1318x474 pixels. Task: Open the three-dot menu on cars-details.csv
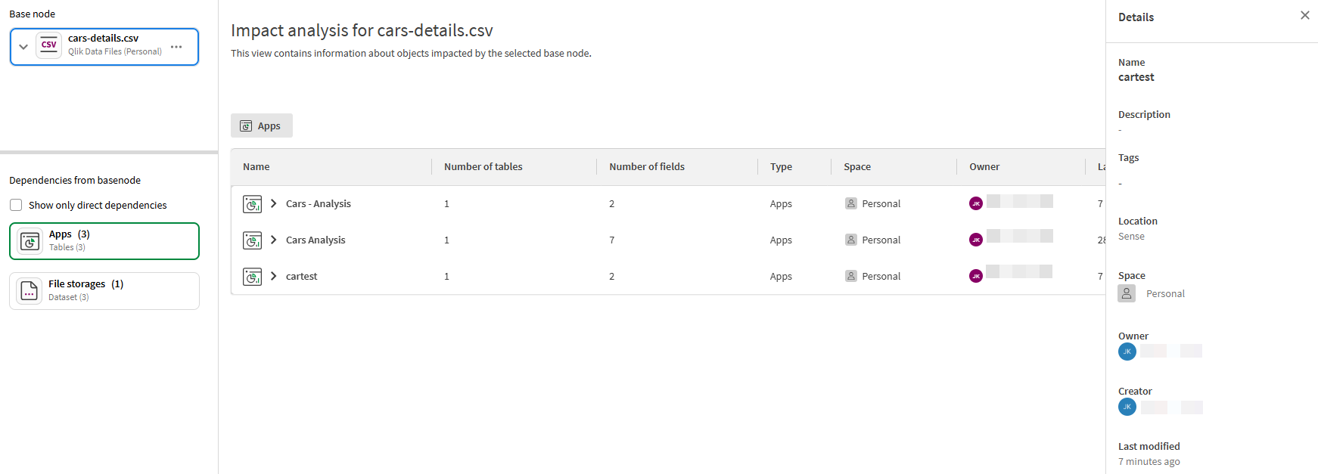(176, 47)
